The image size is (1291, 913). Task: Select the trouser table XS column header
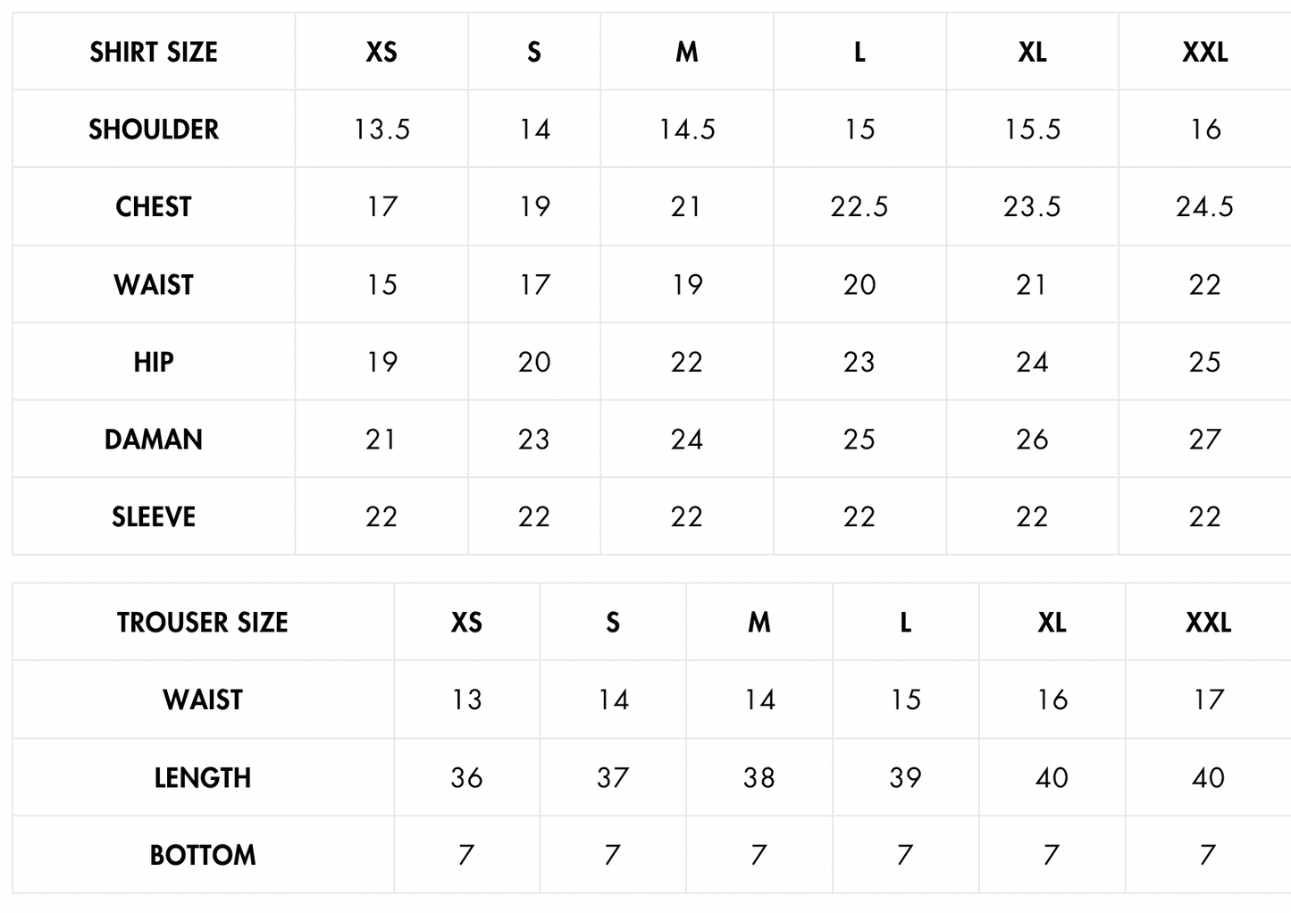click(466, 622)
